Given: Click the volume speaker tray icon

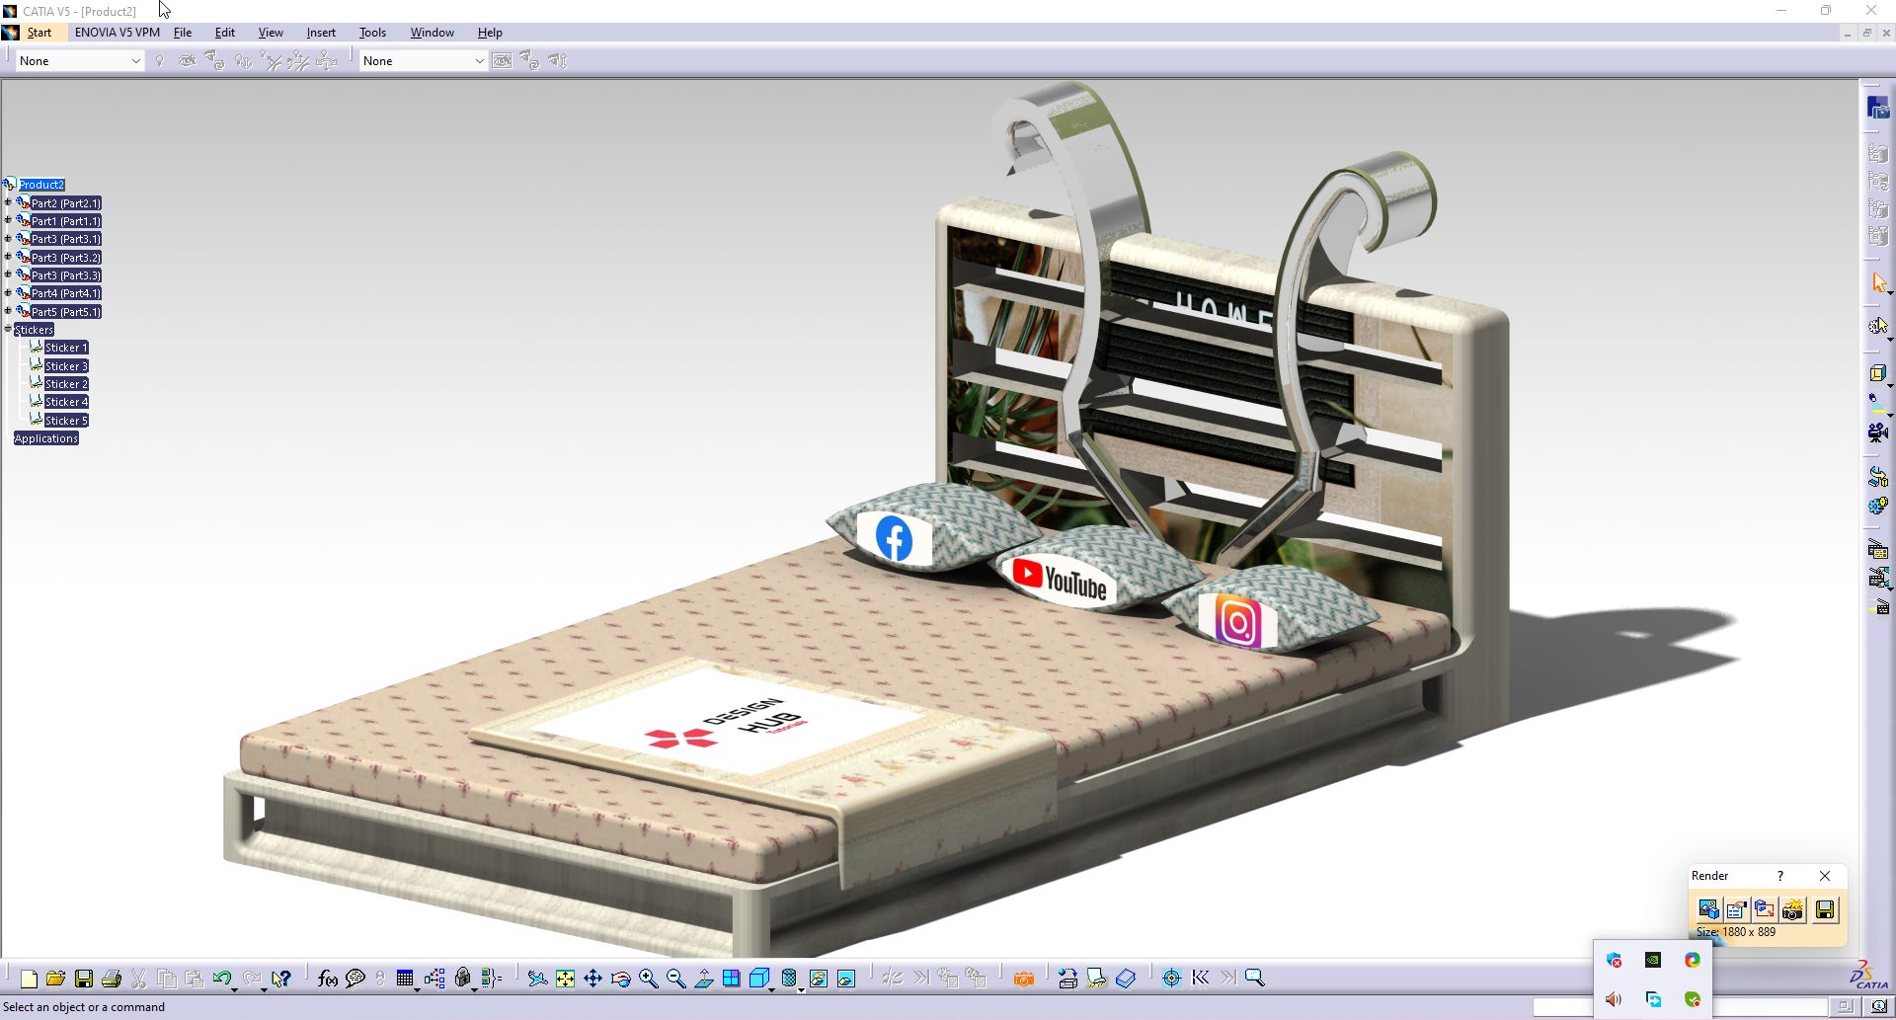Looking at the screenshot, I should 1614,999.
